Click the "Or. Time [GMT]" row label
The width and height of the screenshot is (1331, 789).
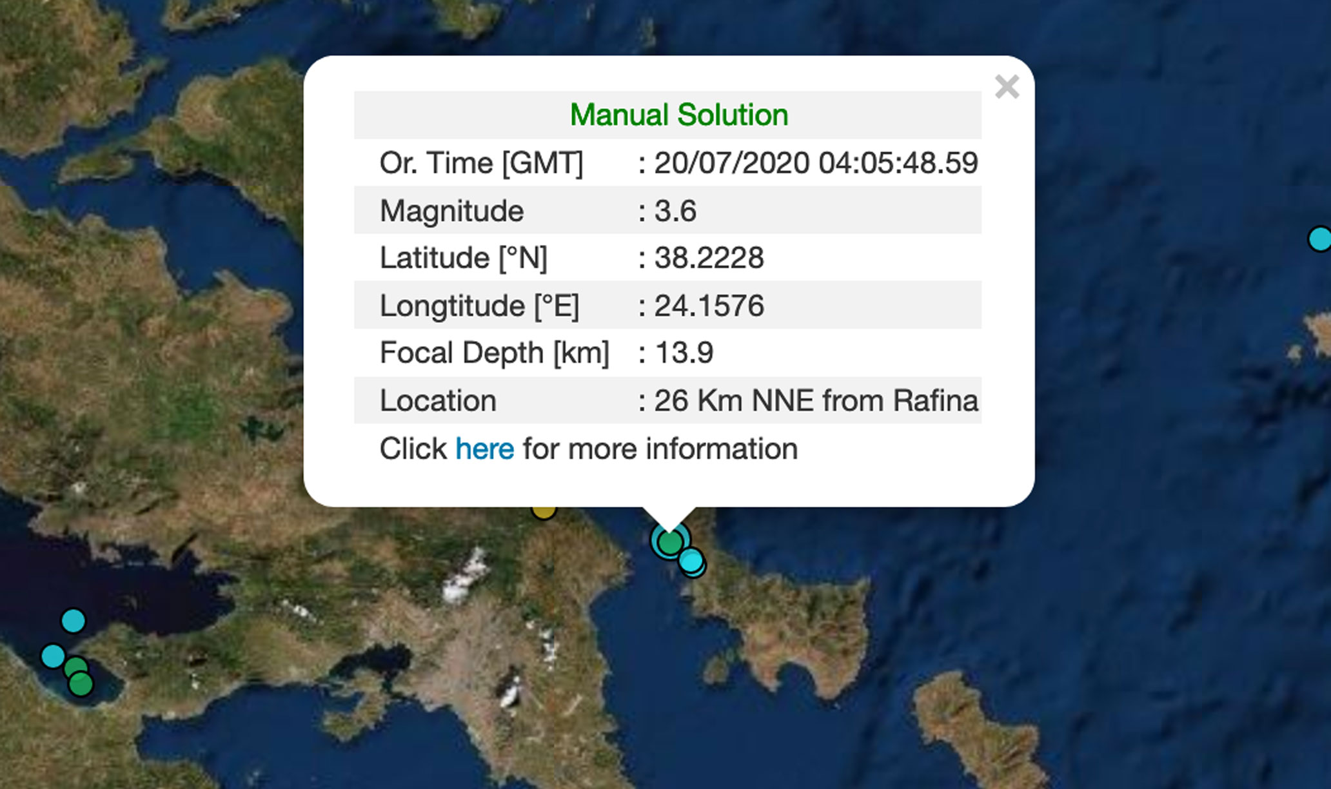coord(481,163)
